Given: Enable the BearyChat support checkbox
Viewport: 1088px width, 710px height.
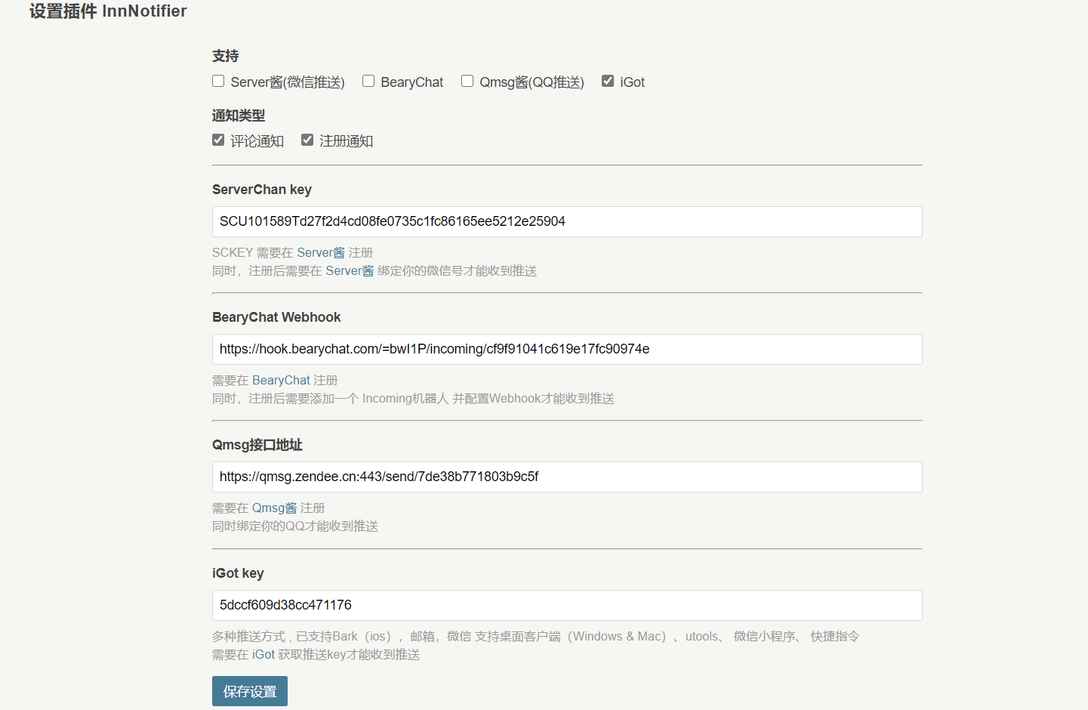Looking at the screenshot, I should 368,80.
